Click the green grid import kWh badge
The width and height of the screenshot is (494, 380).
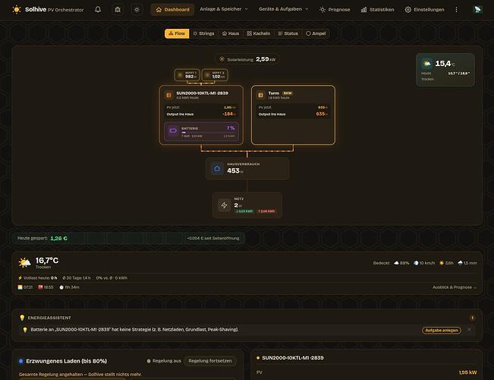244,211
